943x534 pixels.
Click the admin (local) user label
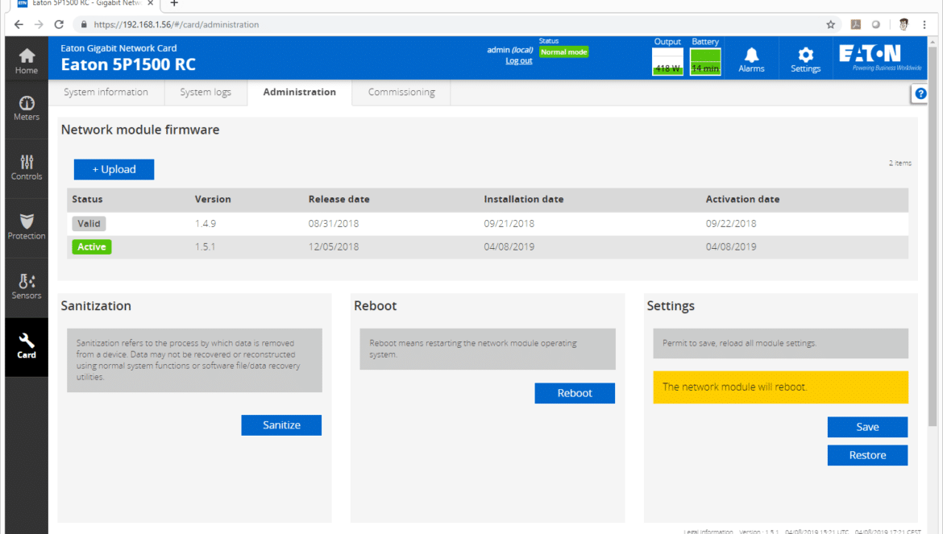pyautogui.click(x=509, y=50)
